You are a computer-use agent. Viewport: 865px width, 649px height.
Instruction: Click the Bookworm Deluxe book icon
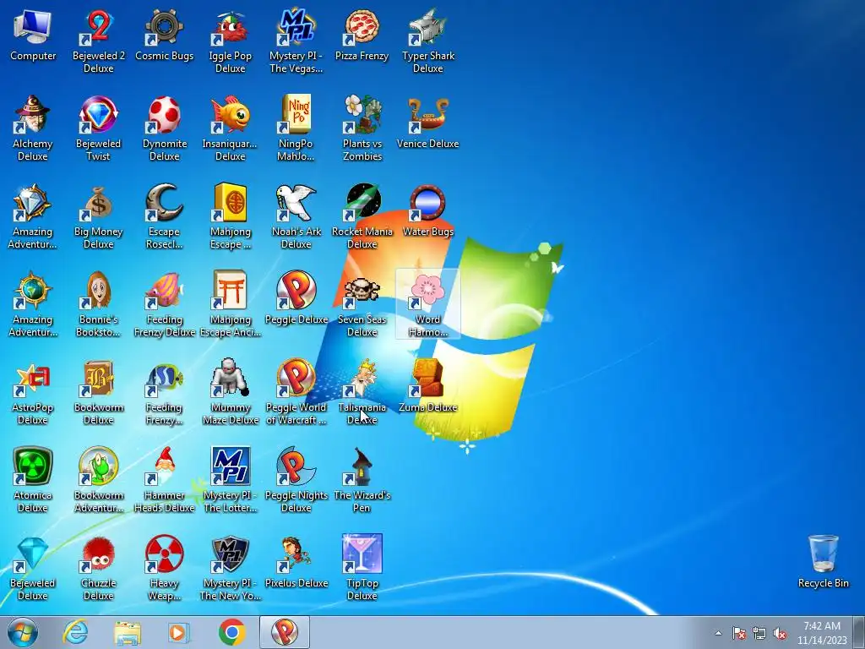(98, 392)
